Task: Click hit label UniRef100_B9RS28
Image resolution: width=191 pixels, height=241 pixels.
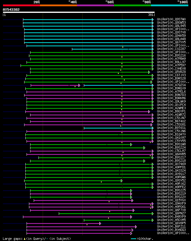Action: point(171,79)
